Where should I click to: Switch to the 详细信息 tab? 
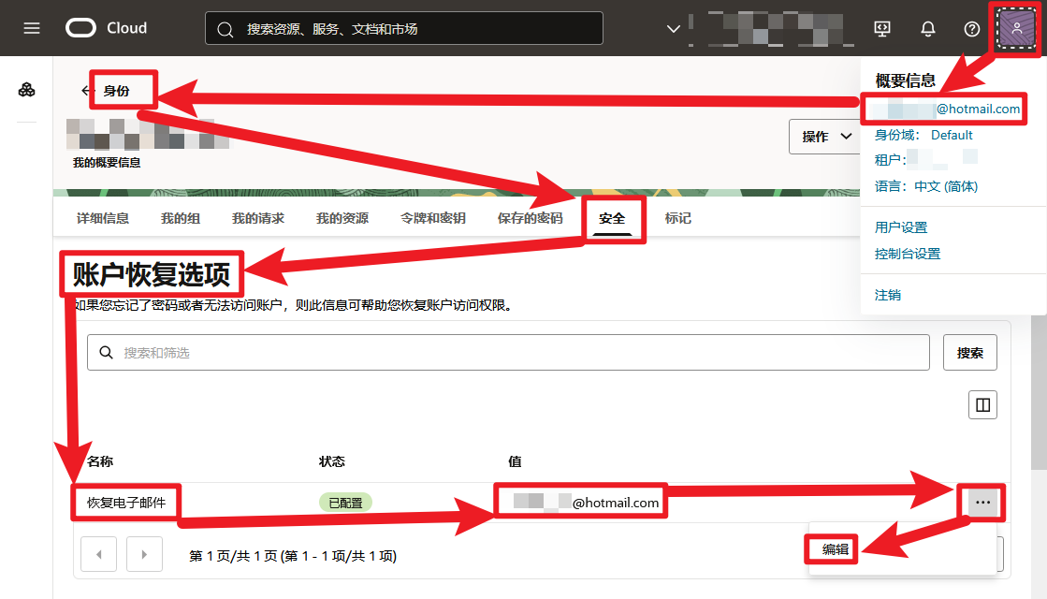(103, 218)
